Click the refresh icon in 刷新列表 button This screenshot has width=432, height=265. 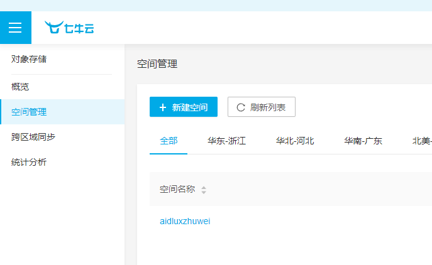pyautogui.click(x=241, y=107)
